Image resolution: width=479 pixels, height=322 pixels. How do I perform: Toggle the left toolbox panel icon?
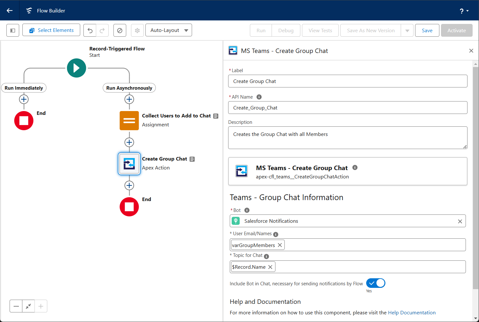point(13,30)
